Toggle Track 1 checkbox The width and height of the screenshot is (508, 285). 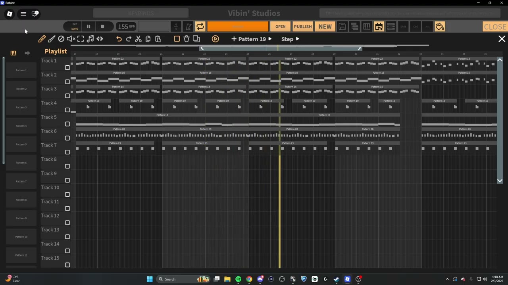pyautogui.click(x=67, y=68)
